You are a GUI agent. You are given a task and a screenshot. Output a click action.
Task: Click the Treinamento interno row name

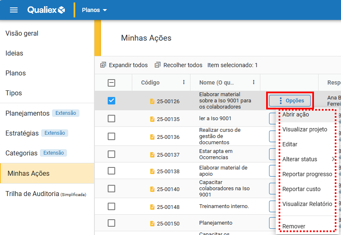[224, 206]
